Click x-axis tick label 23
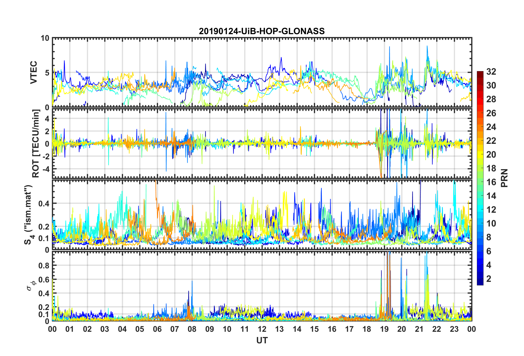 point(454,329)
